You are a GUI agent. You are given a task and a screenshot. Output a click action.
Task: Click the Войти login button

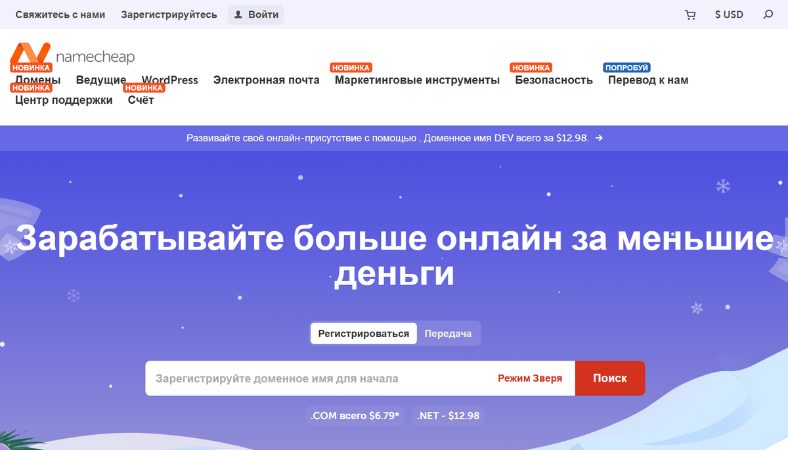(x=256, y=14)
